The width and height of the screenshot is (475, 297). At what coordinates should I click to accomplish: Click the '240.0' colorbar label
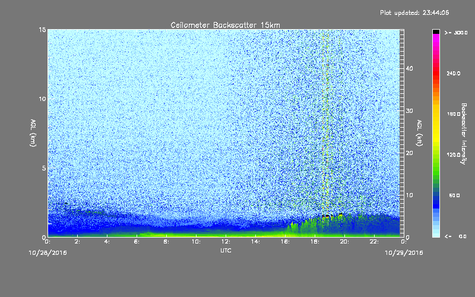tap(454, 73)
